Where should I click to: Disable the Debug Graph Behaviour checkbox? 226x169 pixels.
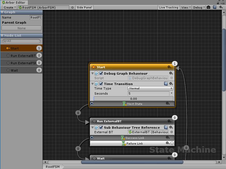click(x=101, y=73)
